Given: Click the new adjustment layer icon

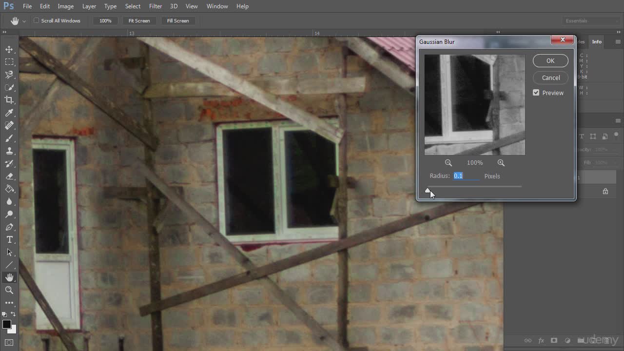Looking at the screenshot, I should [x=567, y=340].
